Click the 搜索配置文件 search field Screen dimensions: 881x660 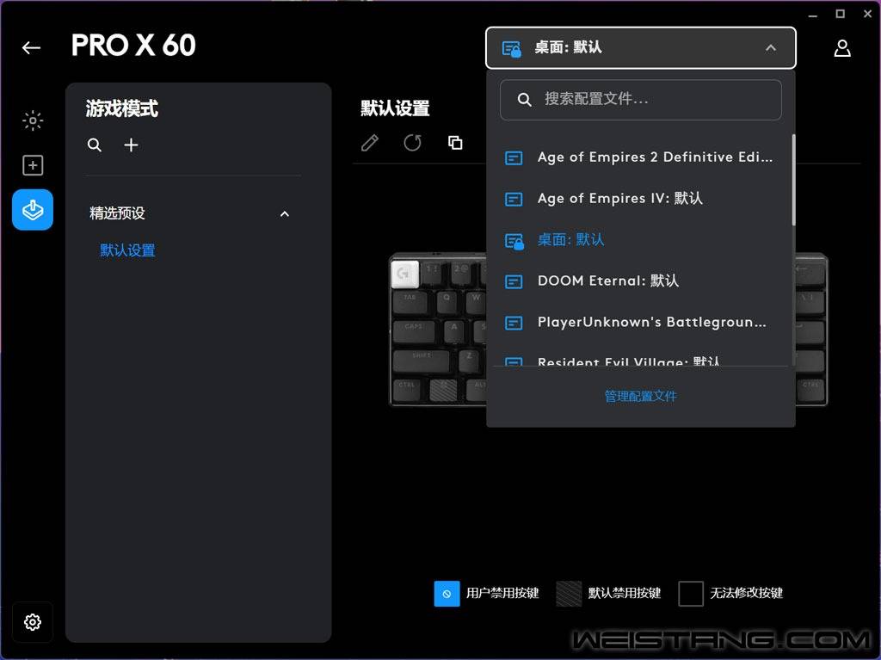640,100
